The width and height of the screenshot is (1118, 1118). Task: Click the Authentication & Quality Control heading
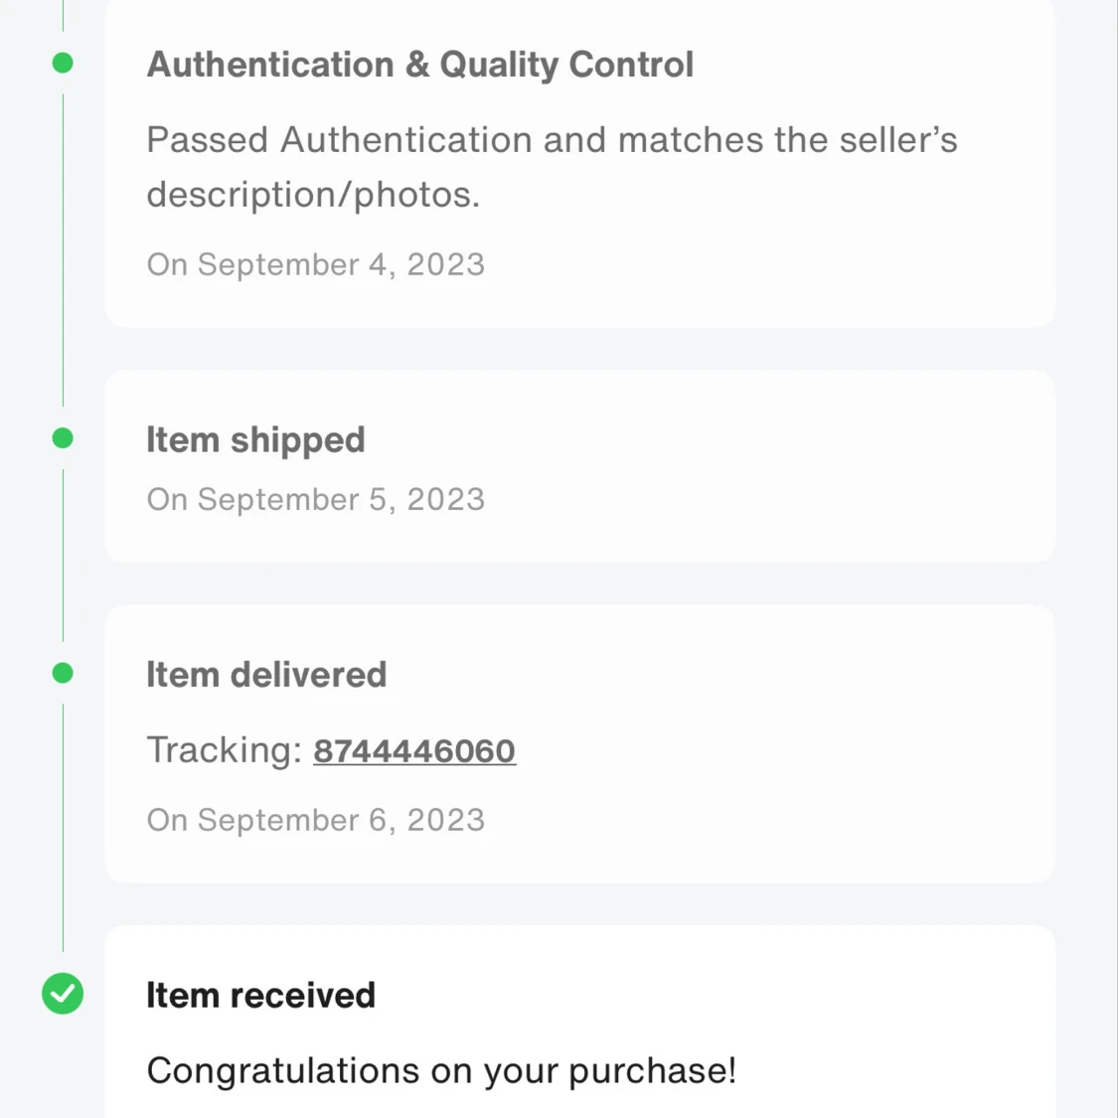[x=420, y=65]
